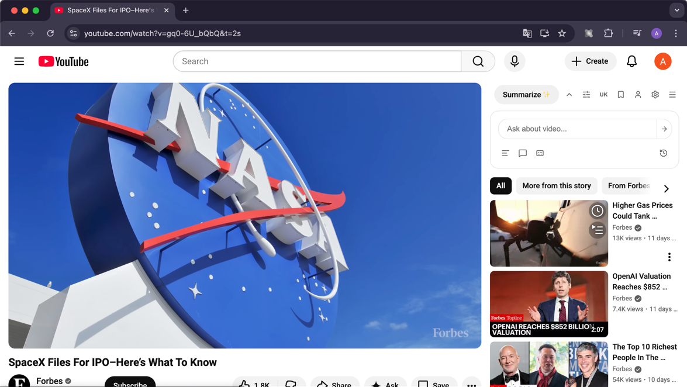The image size is (687, 387).
Task: Share the video
Action: [x=335, y=383]
